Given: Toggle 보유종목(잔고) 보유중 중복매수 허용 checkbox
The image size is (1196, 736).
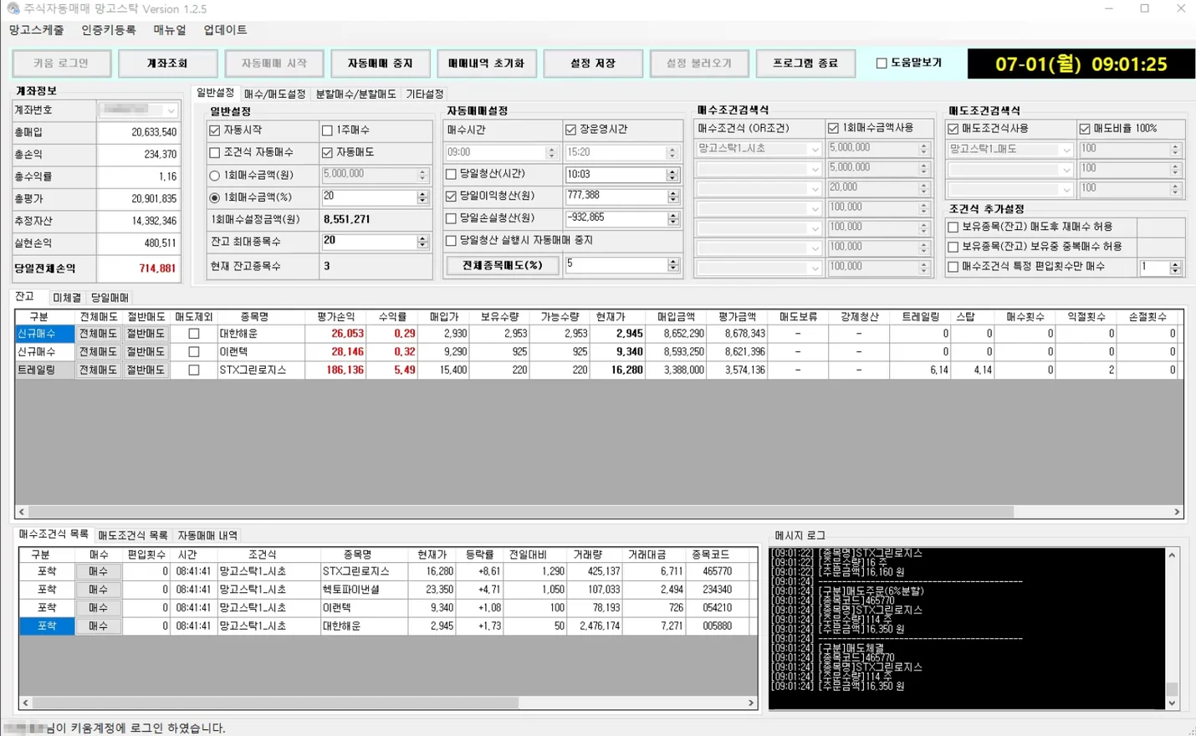Looking at the screenshot, I should (953, 247).
